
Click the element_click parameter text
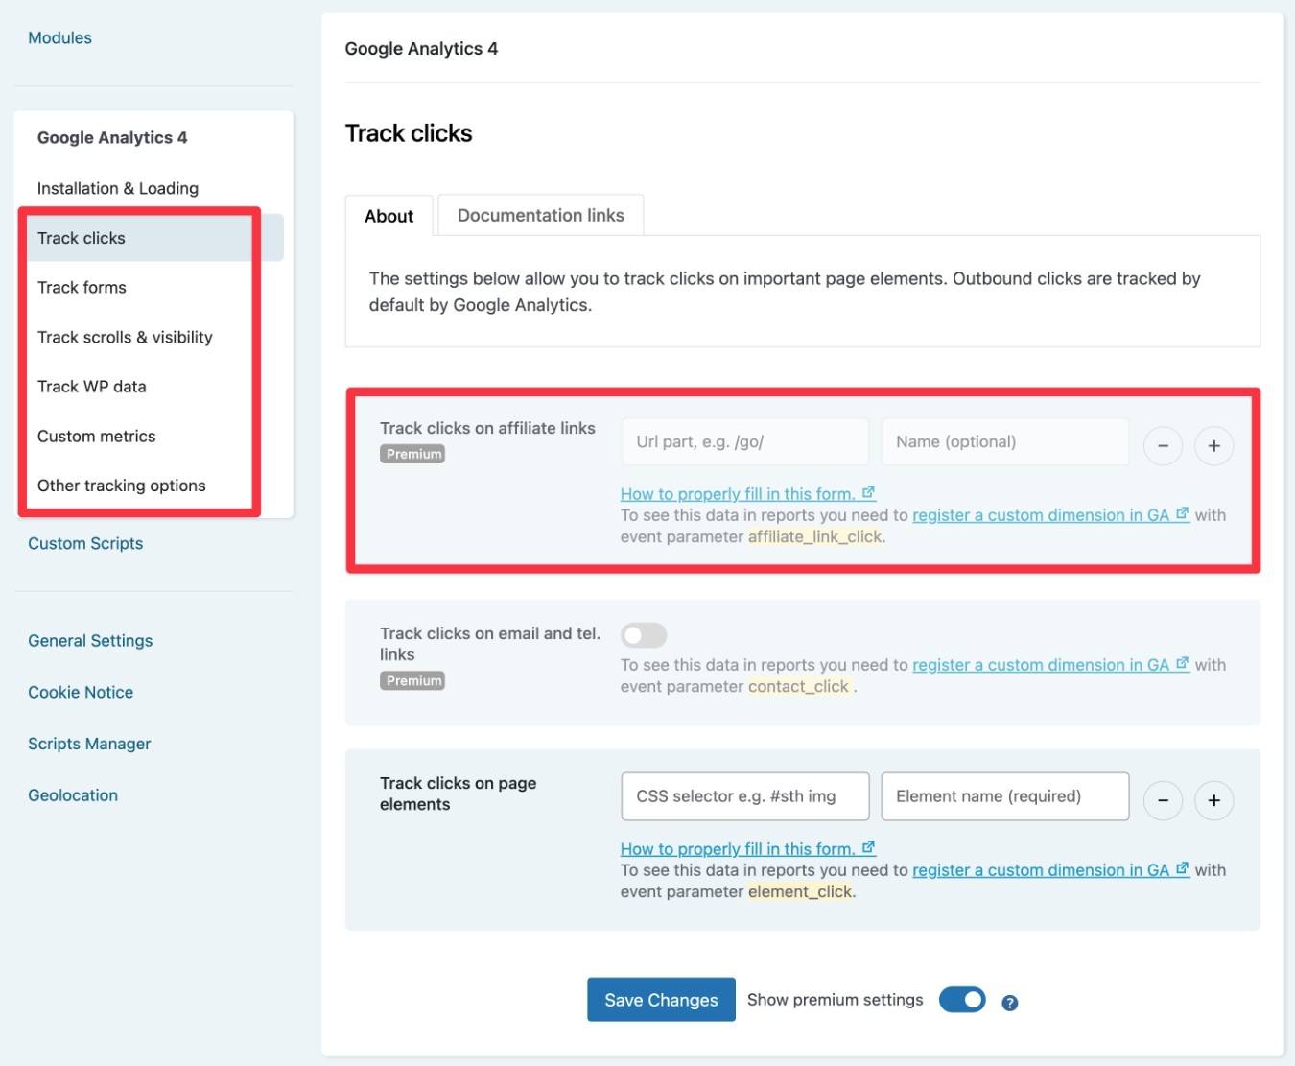pos(800,892)
